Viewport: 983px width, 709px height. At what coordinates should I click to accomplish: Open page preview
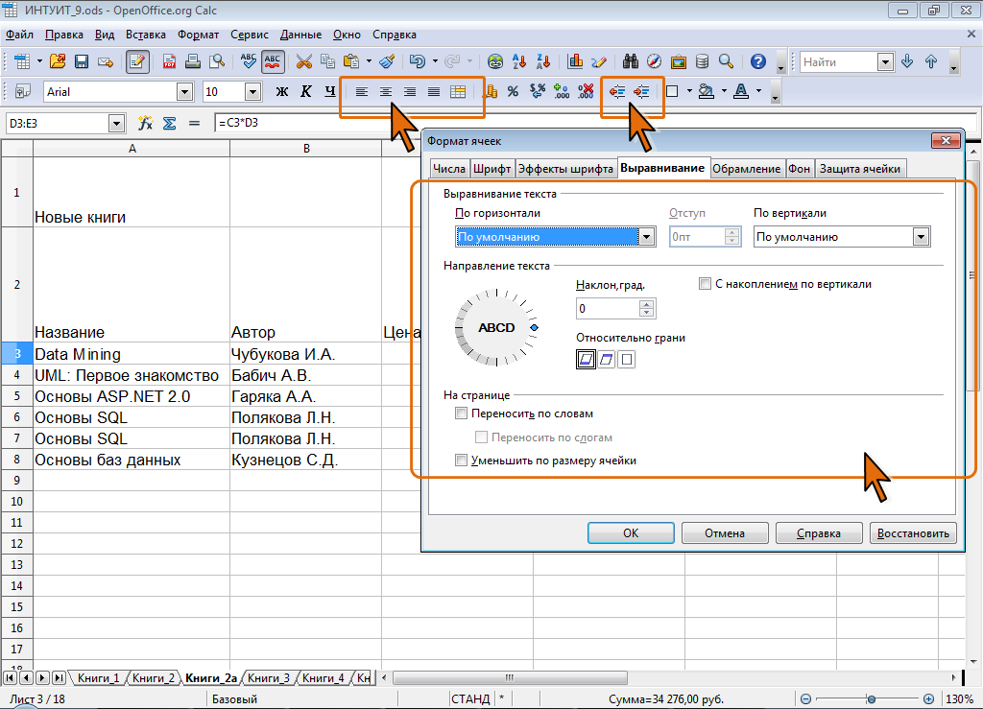[217, 61]
